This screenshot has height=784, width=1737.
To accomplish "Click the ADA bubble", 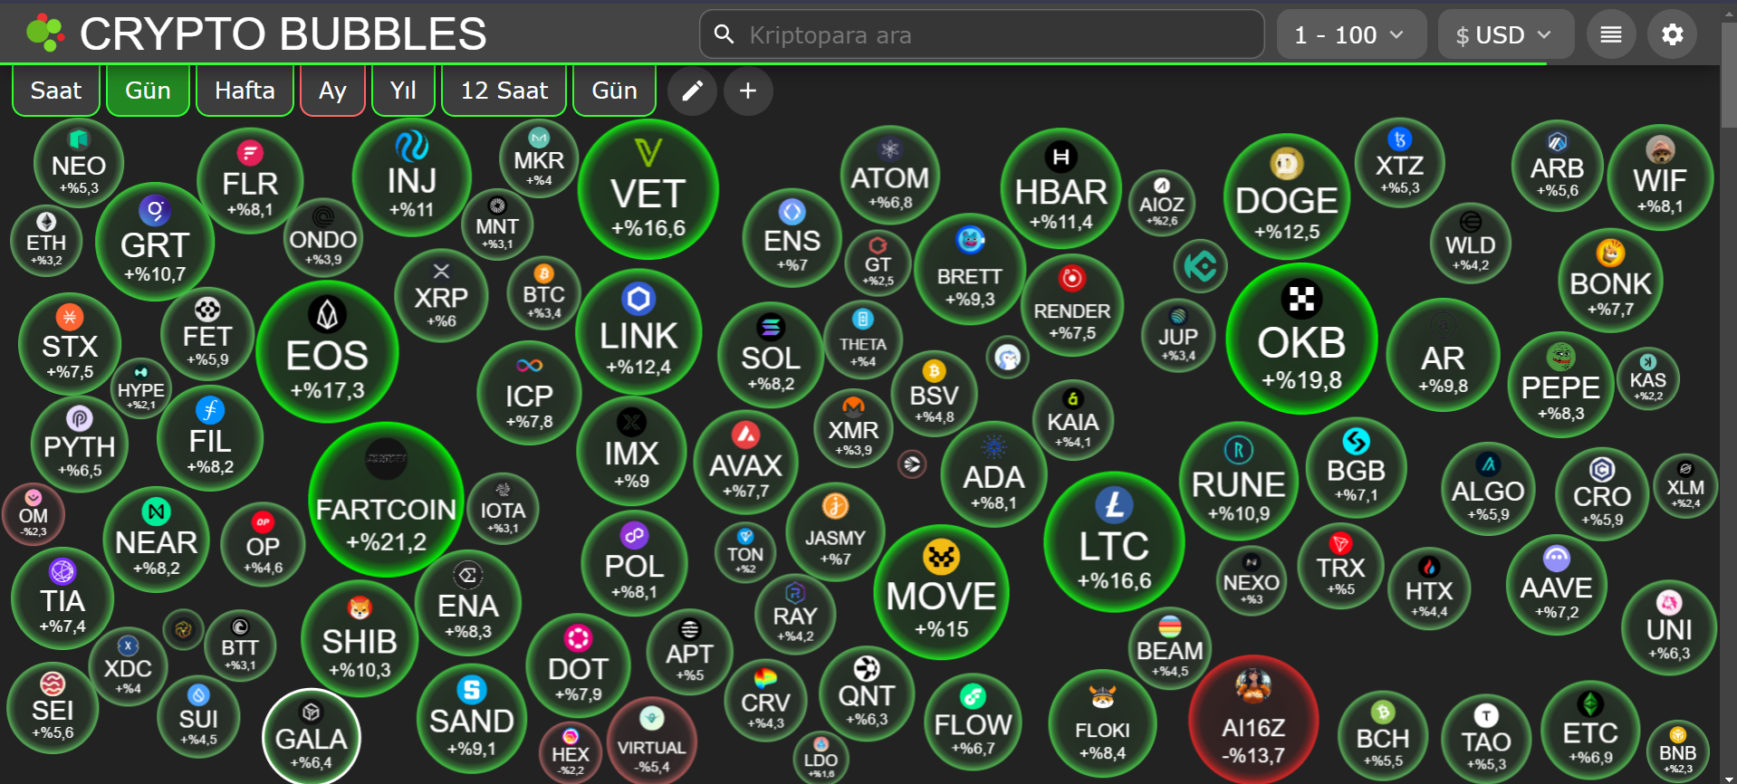I will [x=993, y=474].
